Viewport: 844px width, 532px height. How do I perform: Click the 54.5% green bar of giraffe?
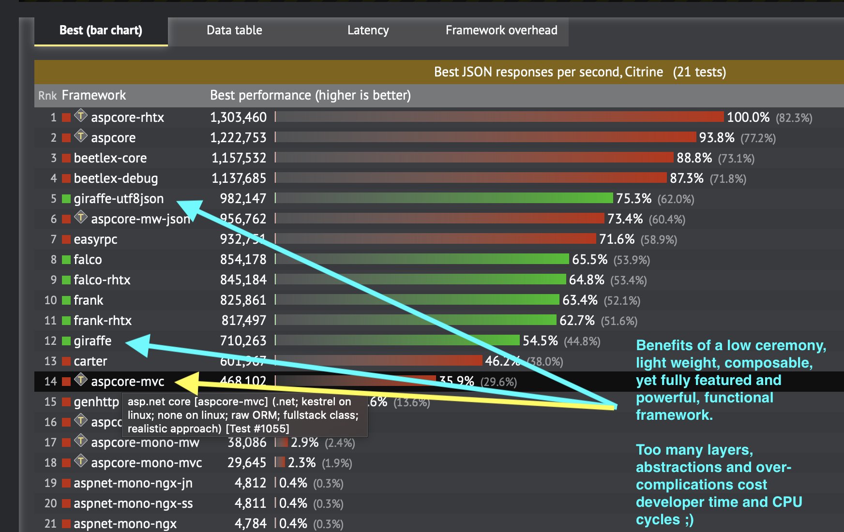(x=398, y=340)
